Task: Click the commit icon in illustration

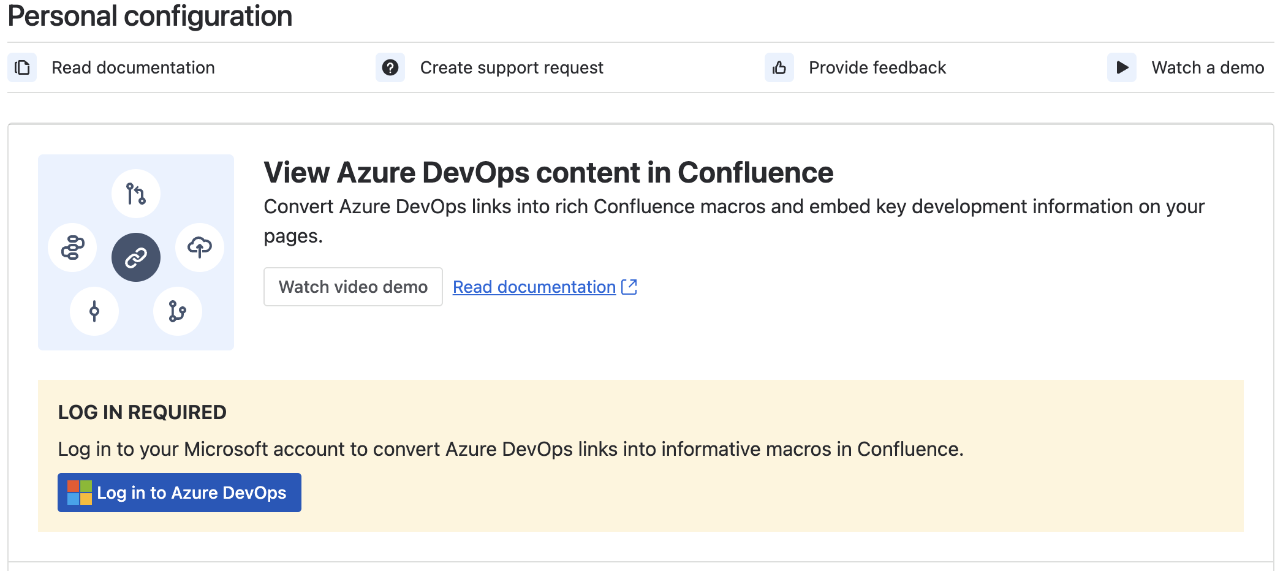Action: click(94, 311)
